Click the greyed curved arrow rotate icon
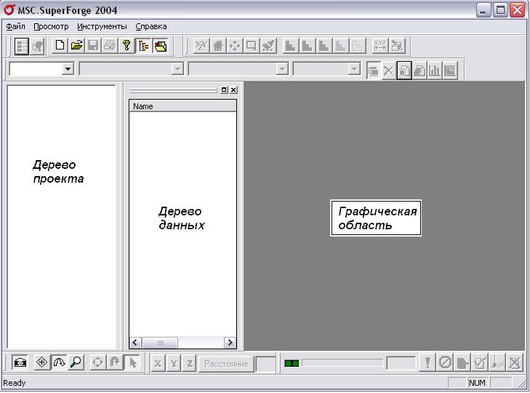The image size is (530, 393). click(115, 363)
